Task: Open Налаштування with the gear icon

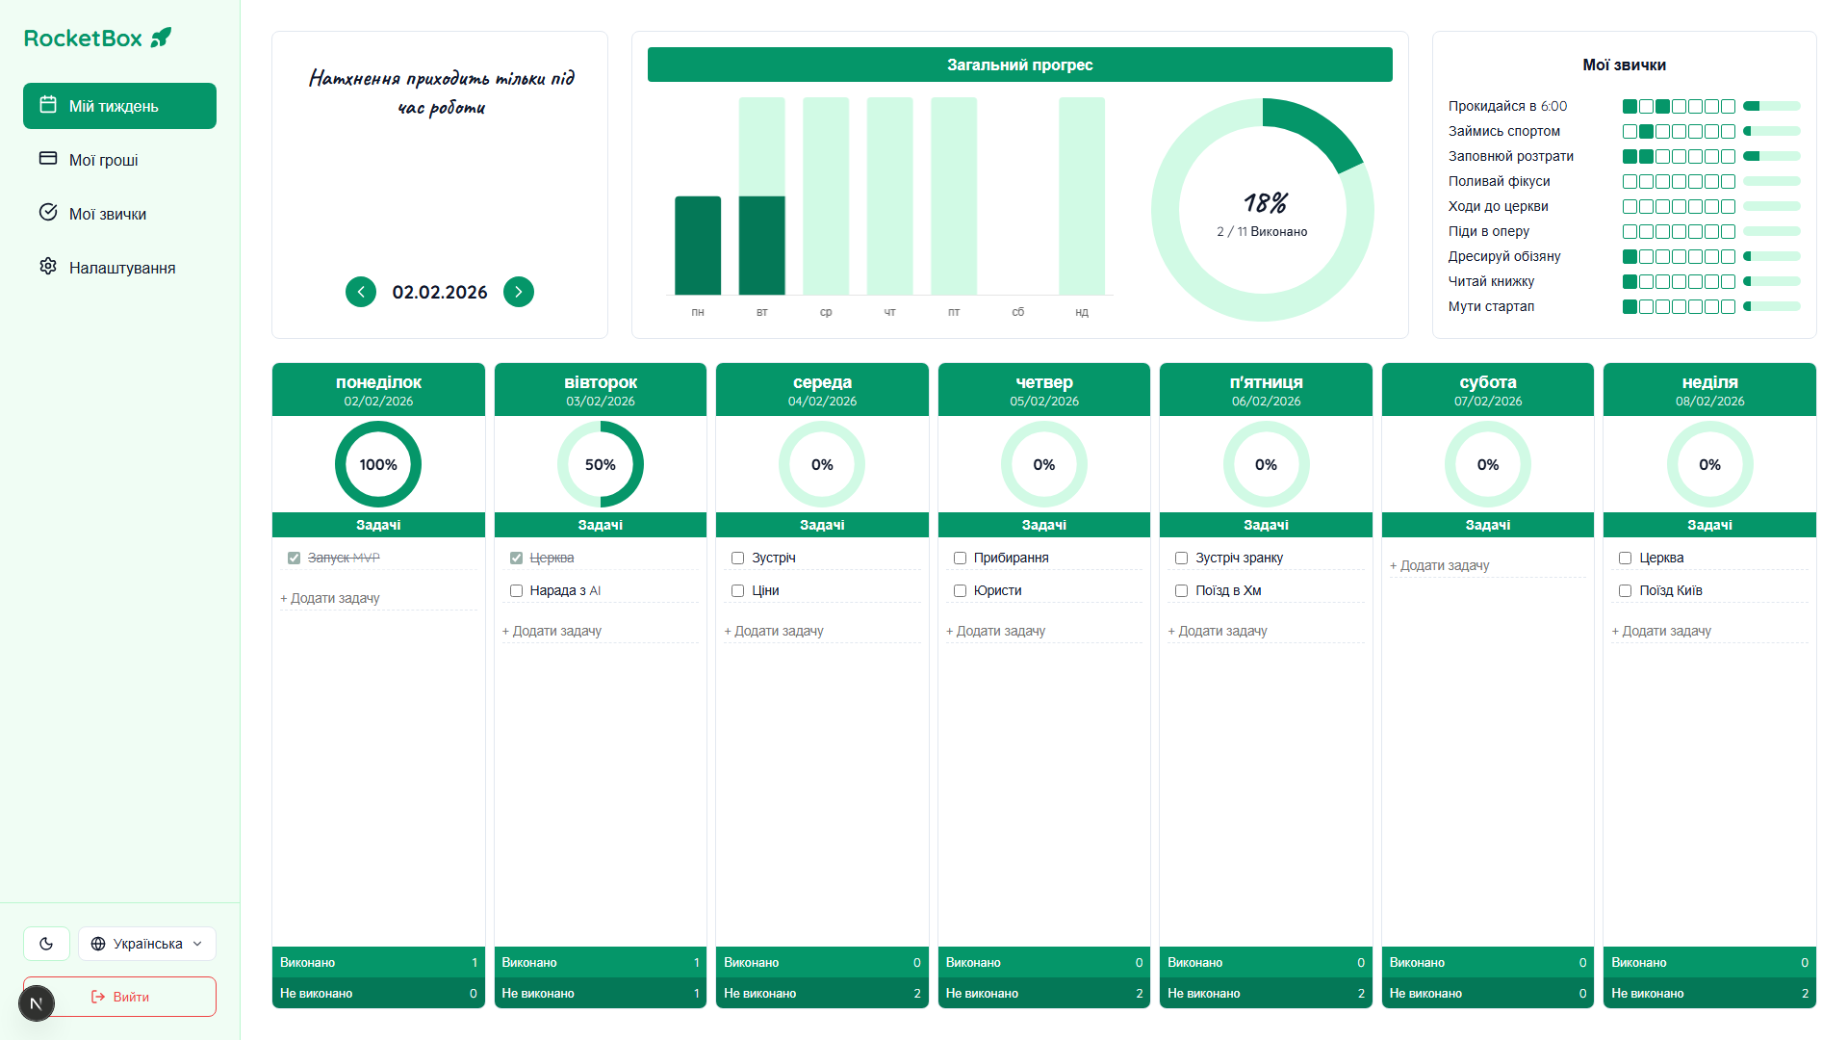Action: click(48, 267)
